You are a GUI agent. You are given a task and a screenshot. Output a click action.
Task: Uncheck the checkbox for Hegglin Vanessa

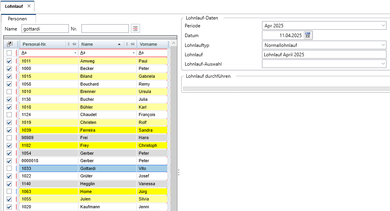click(9, 184)
